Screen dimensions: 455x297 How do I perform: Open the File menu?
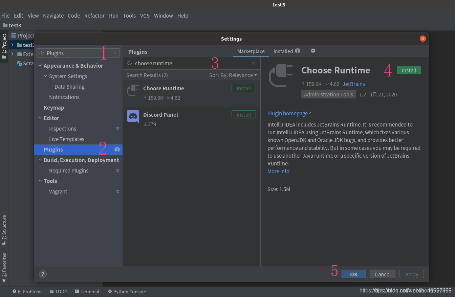5,16
